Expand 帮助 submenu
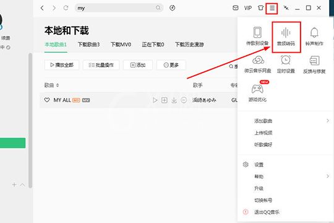This screenshot has width=334, height=223. pyautogui.click(x=286, y=177)
